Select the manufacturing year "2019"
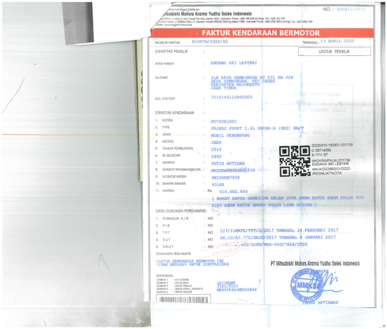 216,149
